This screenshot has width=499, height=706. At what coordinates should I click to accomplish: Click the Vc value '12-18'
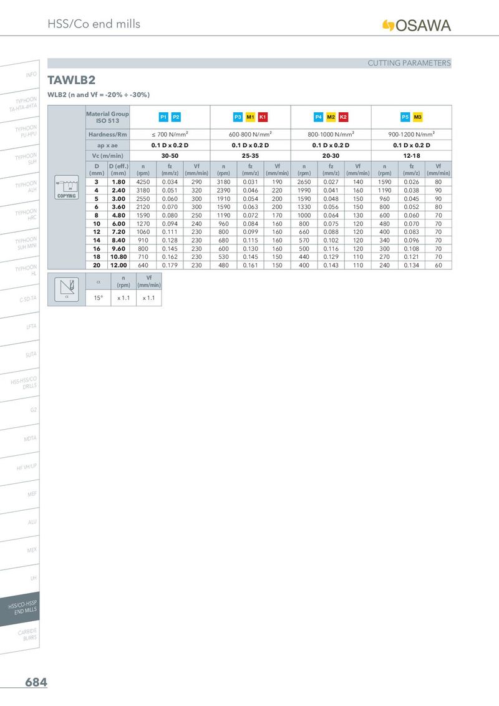click(x=412, y=156)
